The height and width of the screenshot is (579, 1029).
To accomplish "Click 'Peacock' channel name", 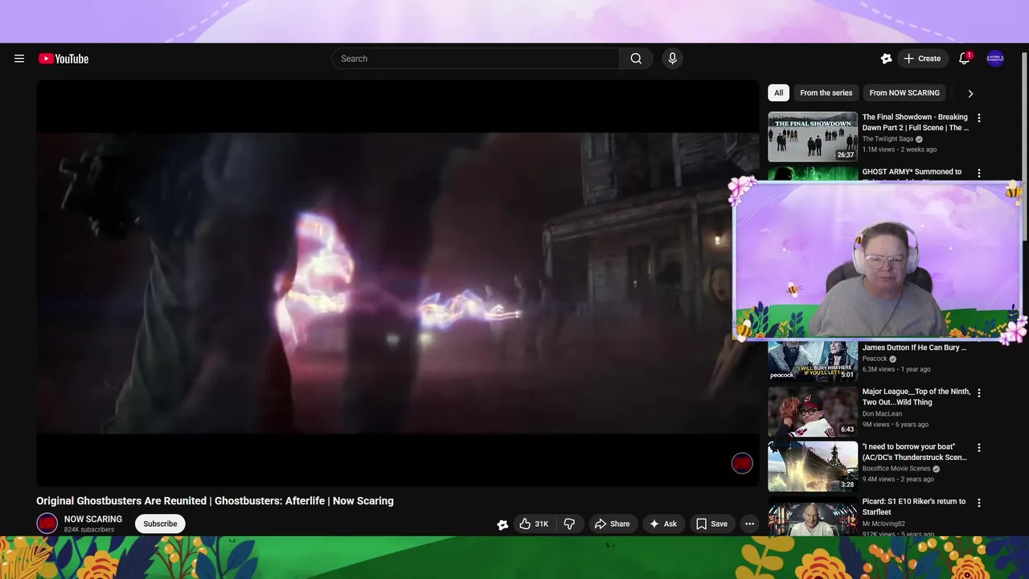I will pyautogui.click(x=875, y=359).
